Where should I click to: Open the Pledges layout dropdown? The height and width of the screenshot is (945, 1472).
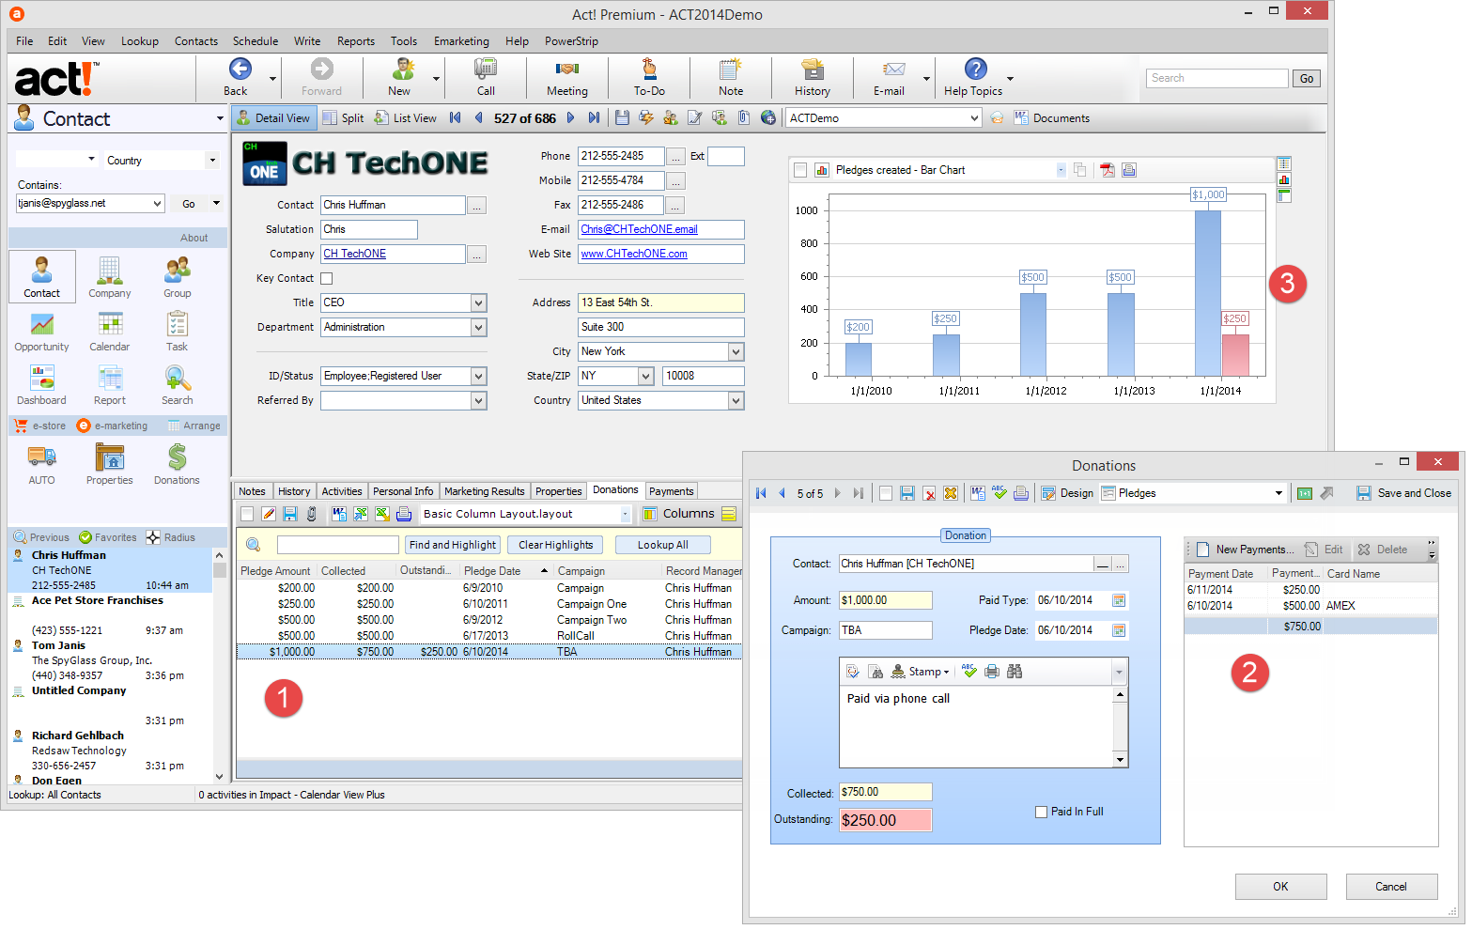click(1278, 493)
